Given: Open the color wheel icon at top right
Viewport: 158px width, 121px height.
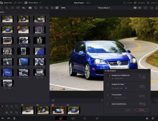Looking at the screenshot, I should pyautogui.click(x=157, y=8).
